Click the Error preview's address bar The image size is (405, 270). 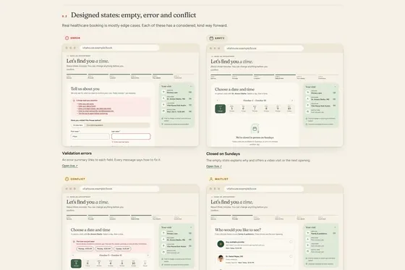tap(119, 48)
